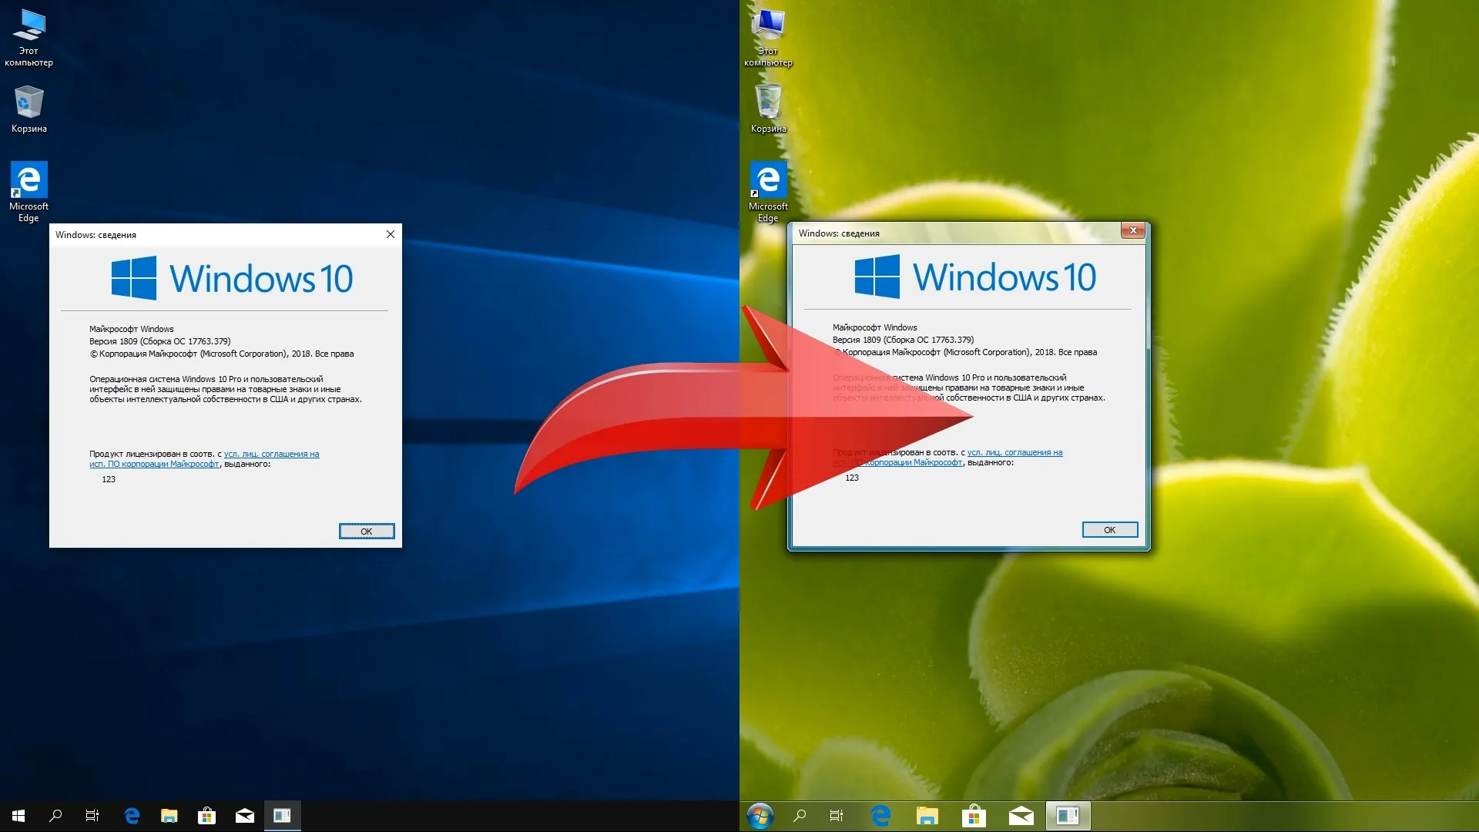Click 'Майкрософт Windows' text in right dialog
The image size is (1479, 832).
[875, 327]
